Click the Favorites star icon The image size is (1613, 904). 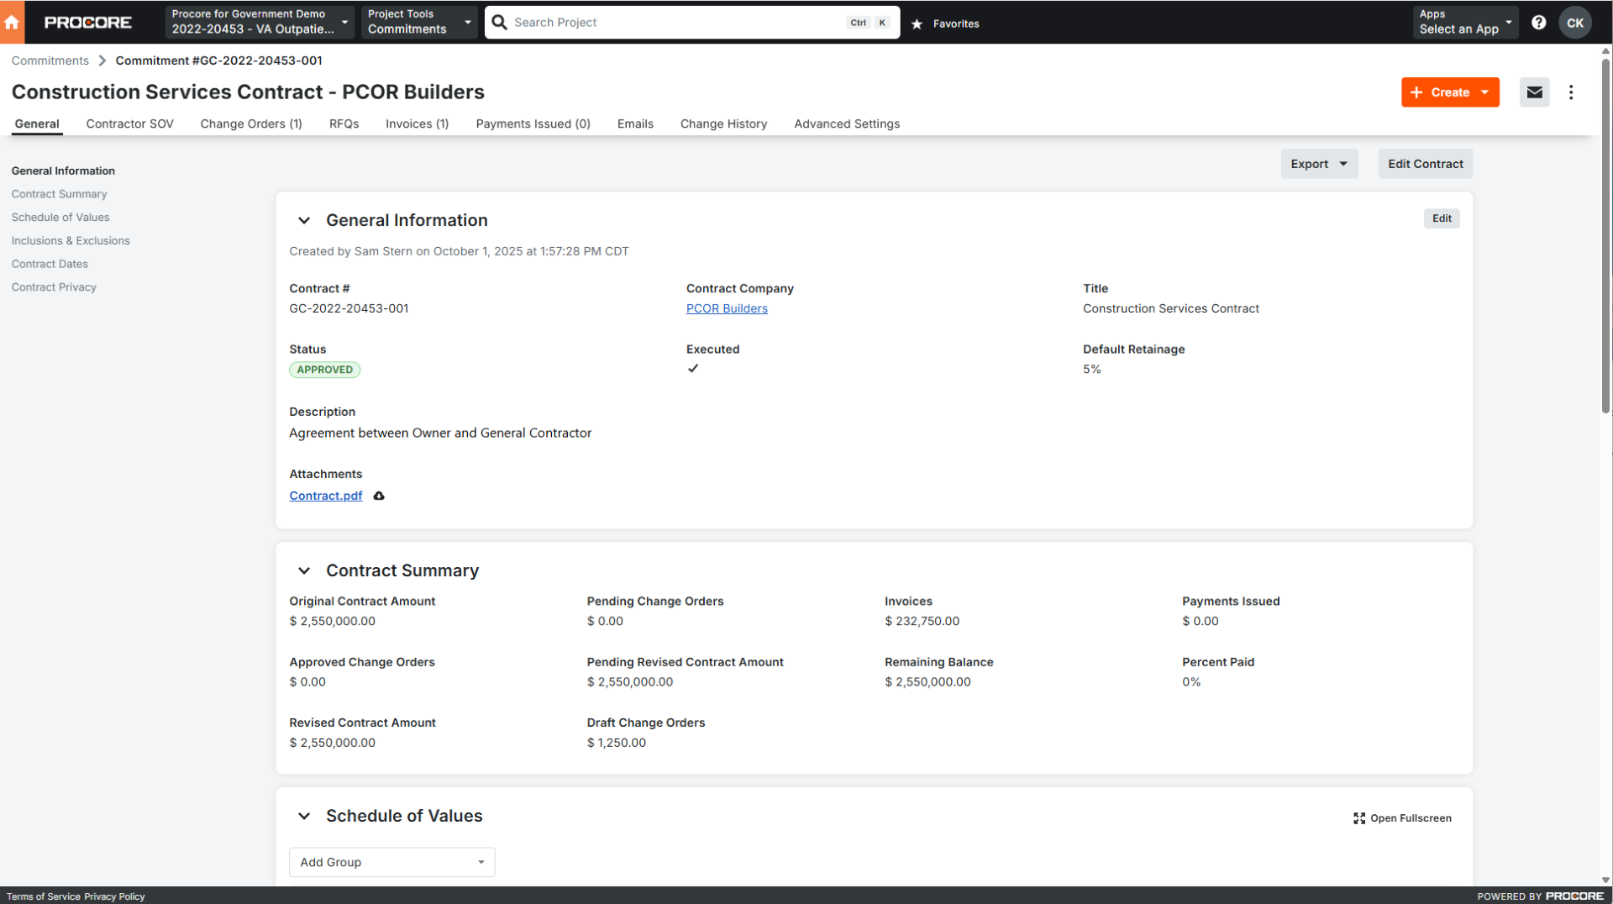(x=917, y=24)
